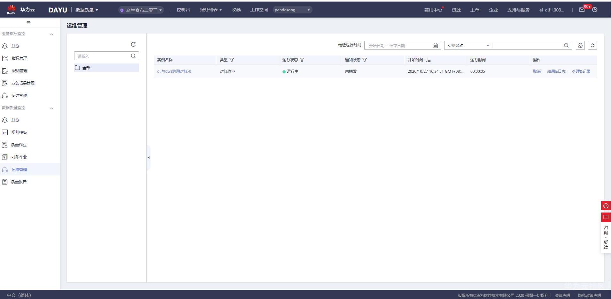
Task: Click the 未触发 notification status cell
Action: point(351,71)
